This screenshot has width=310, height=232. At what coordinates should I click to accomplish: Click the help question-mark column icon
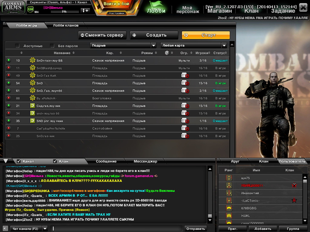point(167,53)
